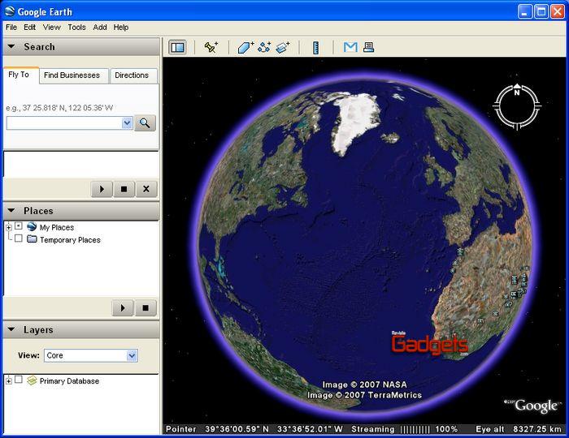Screen dimensions: 569x438
Task: Email the current view
Action: pos(350,47)
